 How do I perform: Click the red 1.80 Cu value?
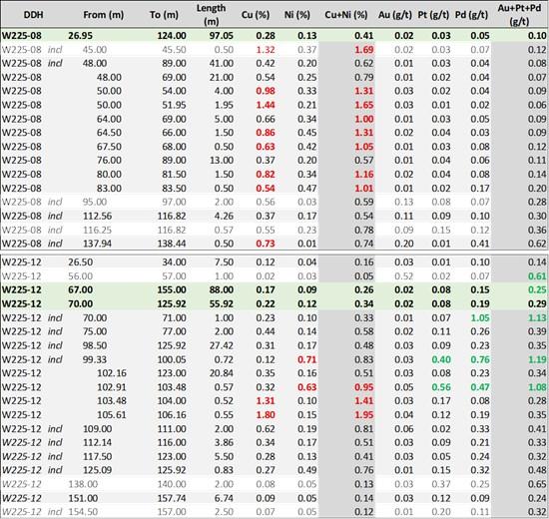click(x=266, y=415)
